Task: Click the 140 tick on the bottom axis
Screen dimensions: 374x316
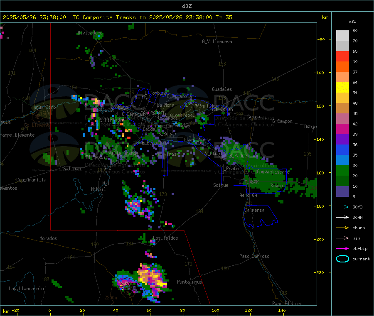Action: pyautogui.click(x=282, y=310)
